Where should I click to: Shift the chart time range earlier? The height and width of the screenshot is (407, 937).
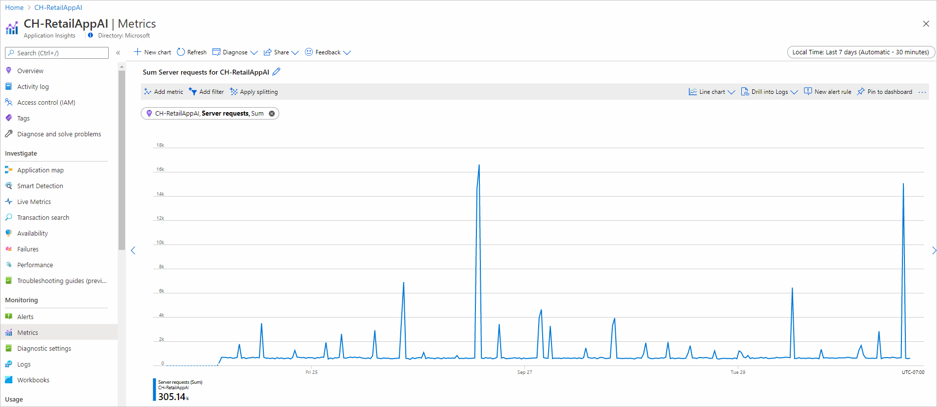(133, 250)
